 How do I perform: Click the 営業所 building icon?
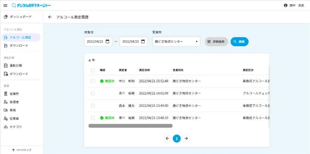6,94
